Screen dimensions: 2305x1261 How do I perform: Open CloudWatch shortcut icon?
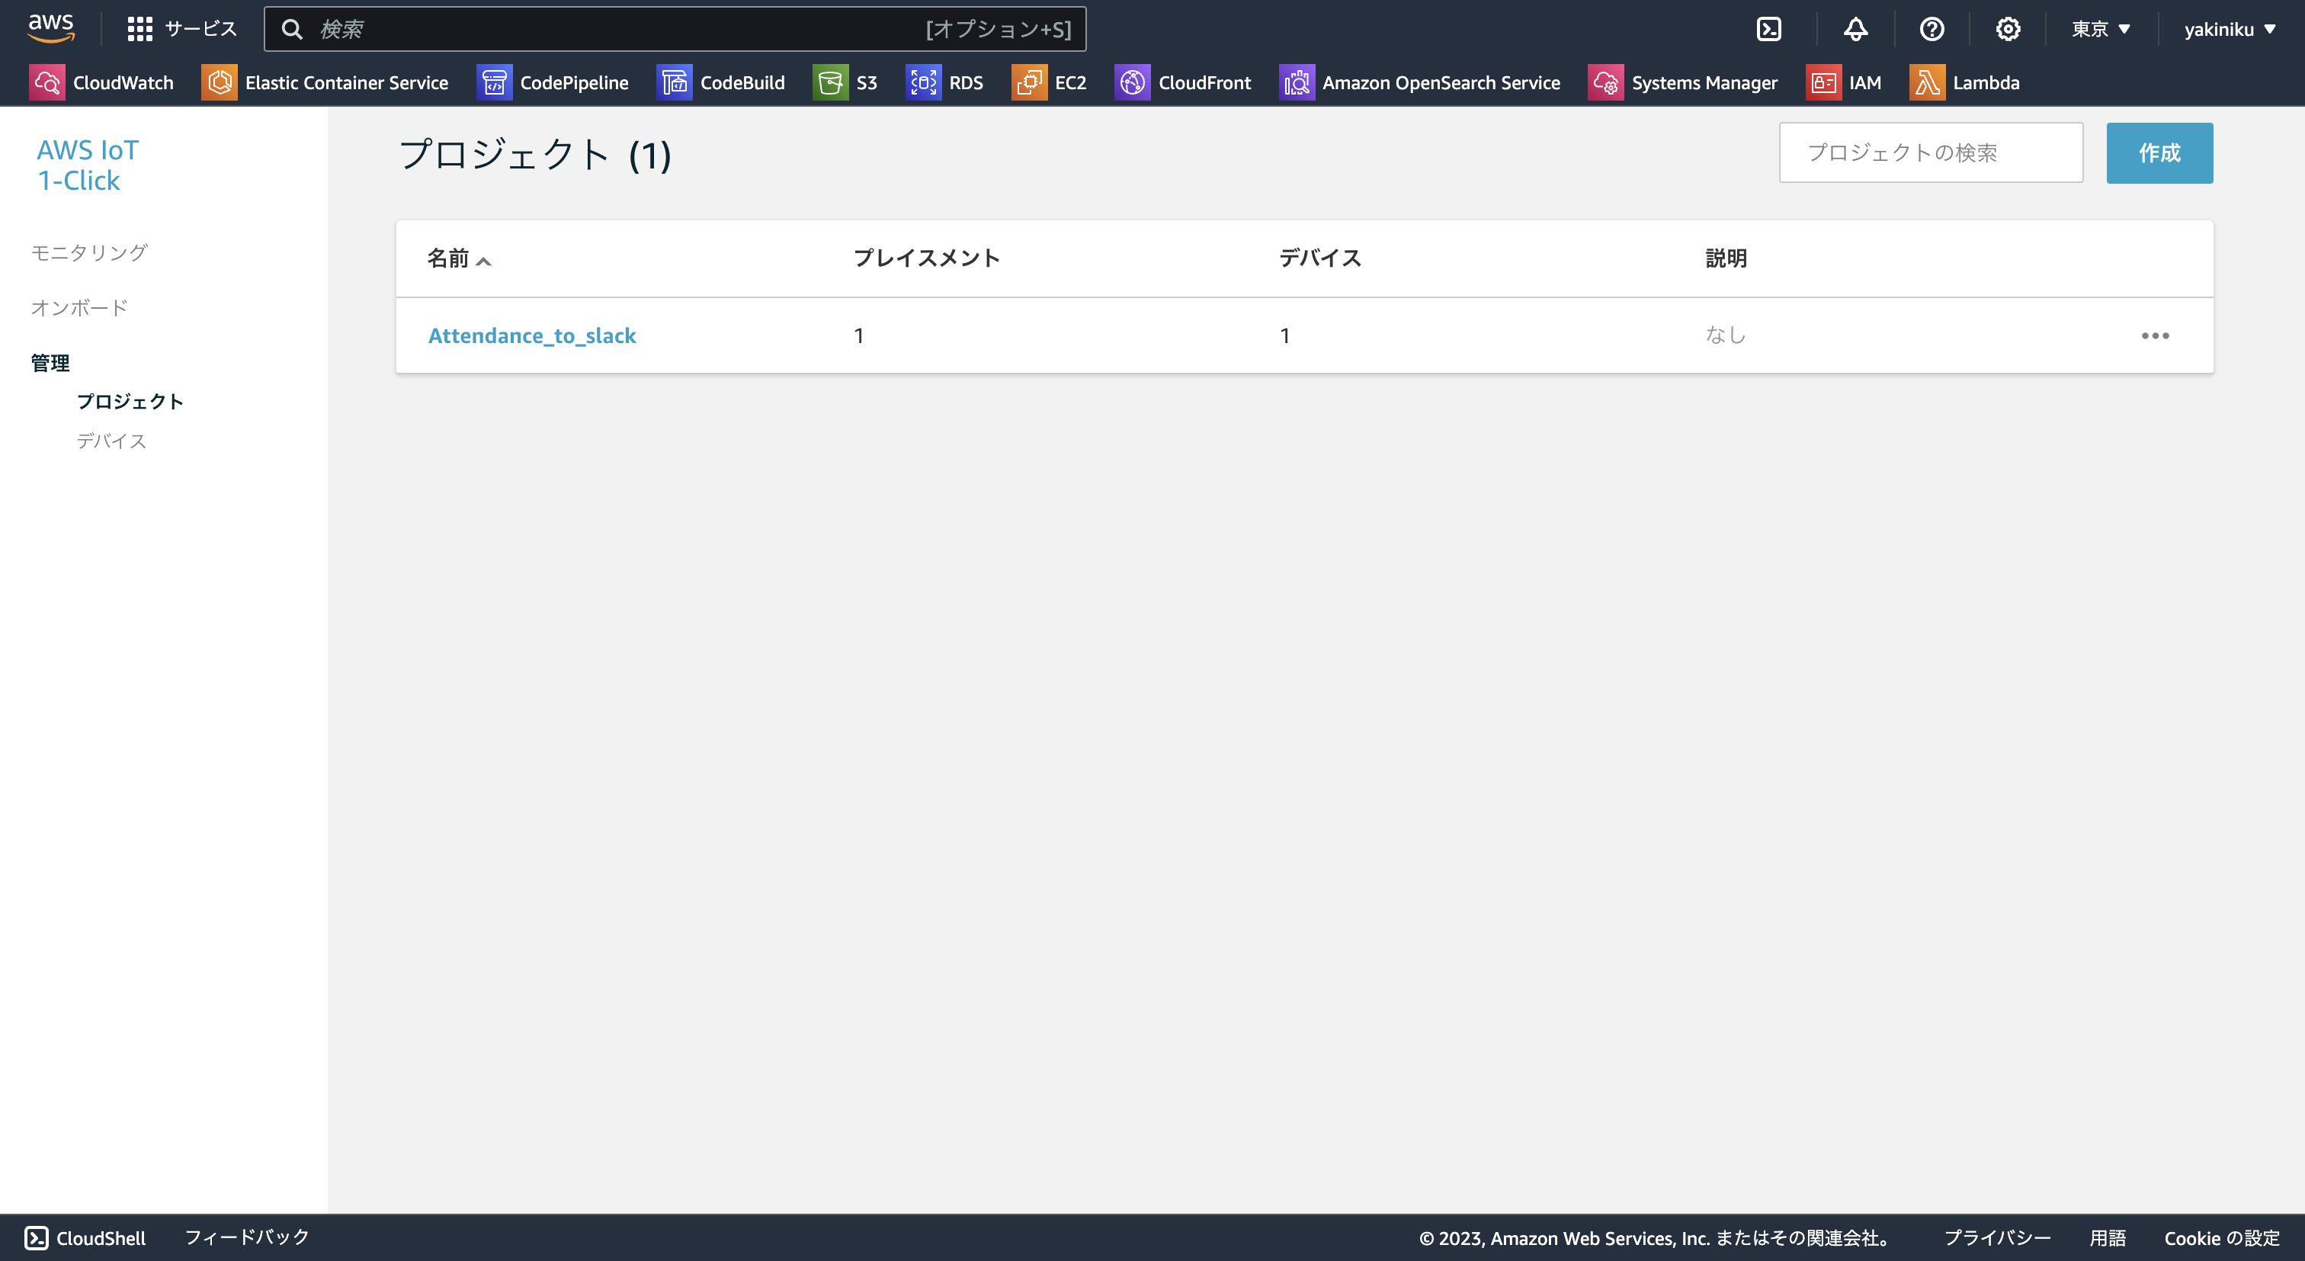pyautogui.click(x=46, y=82)
